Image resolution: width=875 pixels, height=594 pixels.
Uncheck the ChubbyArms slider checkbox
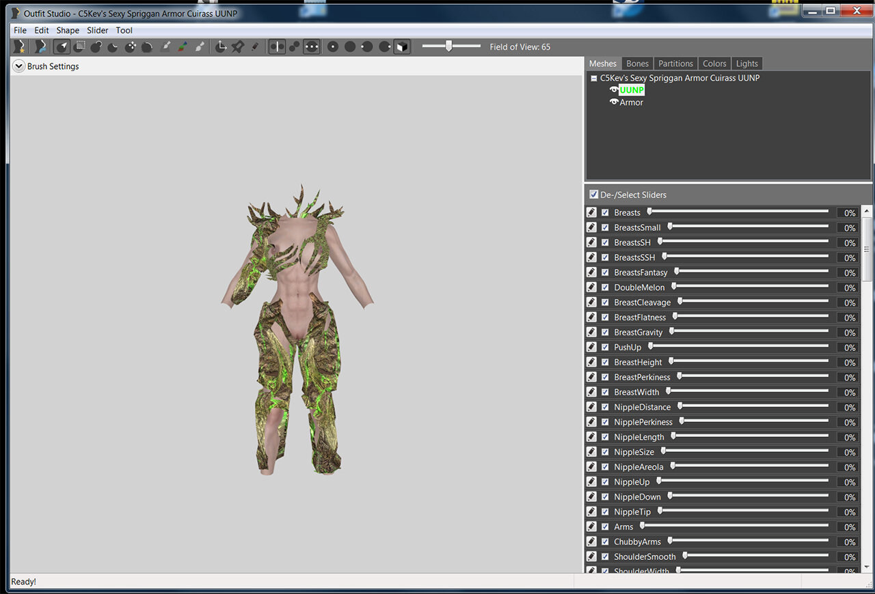pos(605,541)
